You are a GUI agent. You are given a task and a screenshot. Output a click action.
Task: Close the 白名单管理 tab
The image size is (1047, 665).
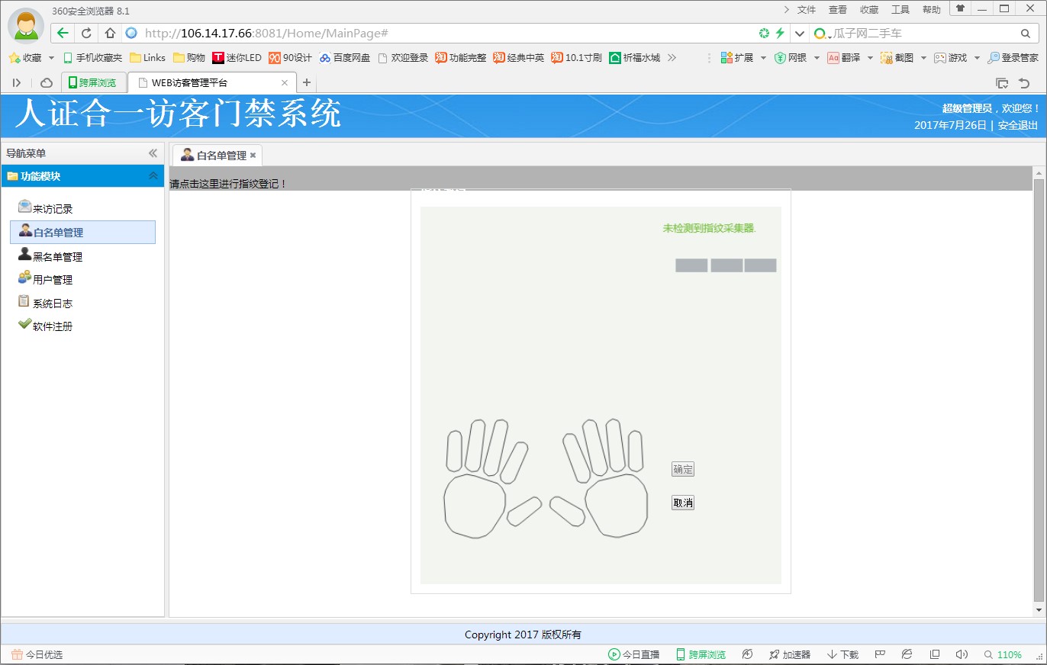click(x=253, y=156)
